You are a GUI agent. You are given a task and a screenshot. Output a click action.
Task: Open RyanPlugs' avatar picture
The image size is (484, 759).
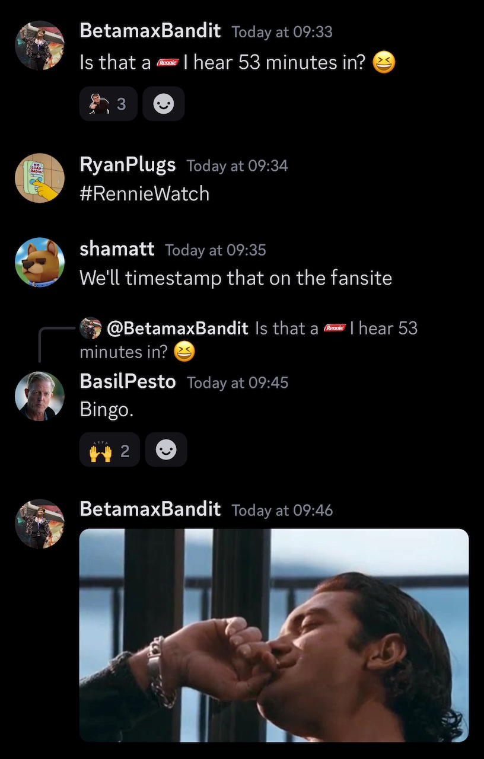pos(40,178)
